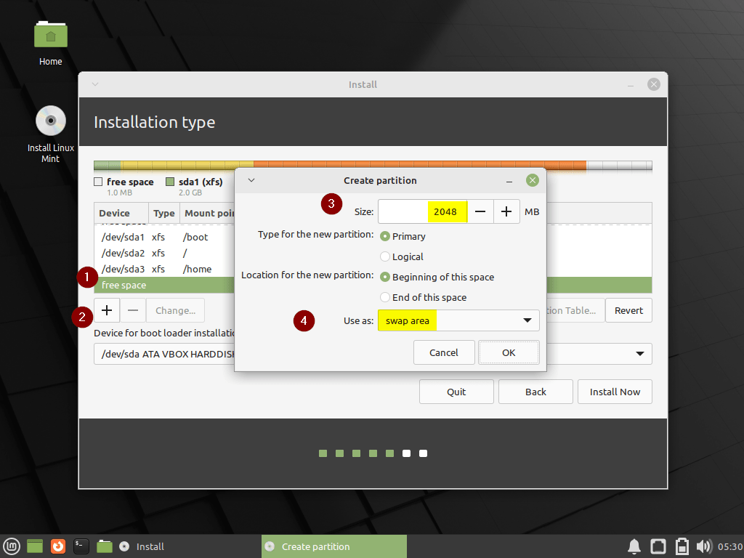Click OK to create the partition
Image resolution: width=744 pixels, height=558 pixels.
click(509, 352)
